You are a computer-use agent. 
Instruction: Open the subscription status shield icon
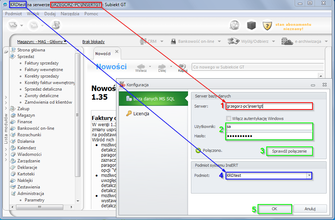[x=267, y=26]
